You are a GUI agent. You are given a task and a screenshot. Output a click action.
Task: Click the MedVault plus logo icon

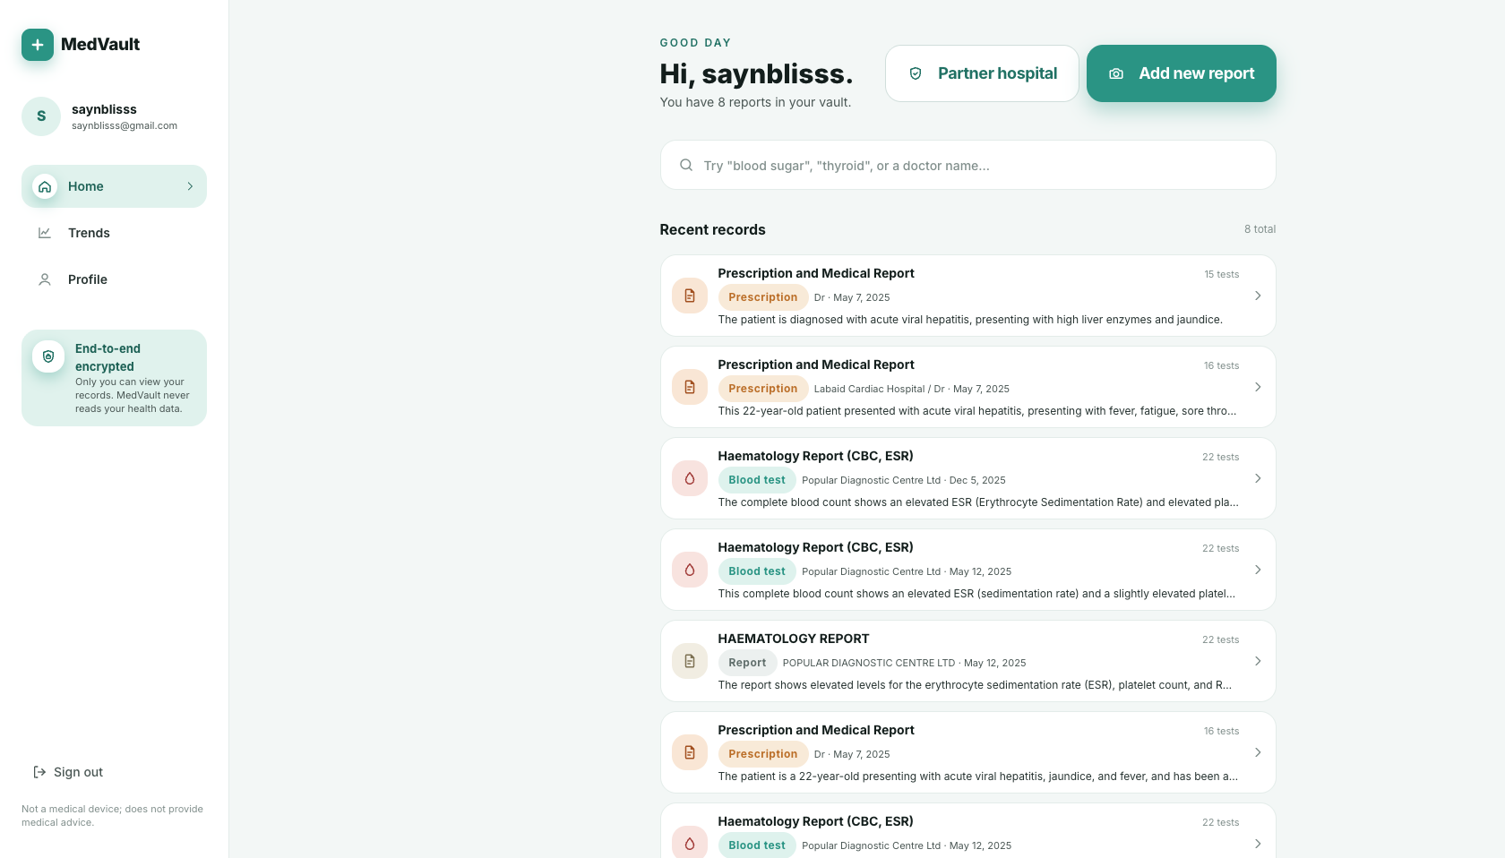click(38, 45)
